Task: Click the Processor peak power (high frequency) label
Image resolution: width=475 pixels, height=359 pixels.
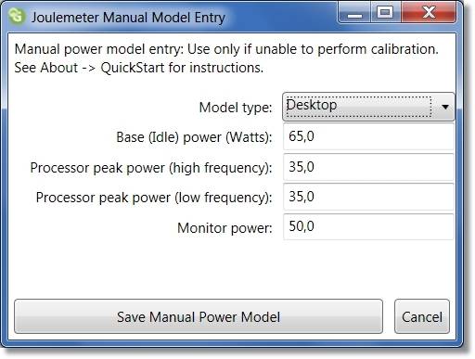Action: (x=151, y=168)
